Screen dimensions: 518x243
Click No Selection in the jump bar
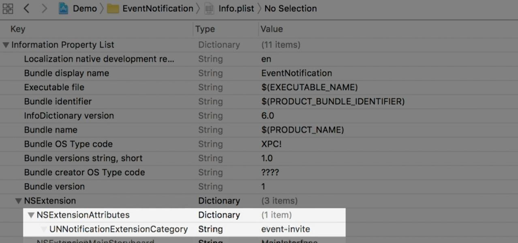[291, 9]
